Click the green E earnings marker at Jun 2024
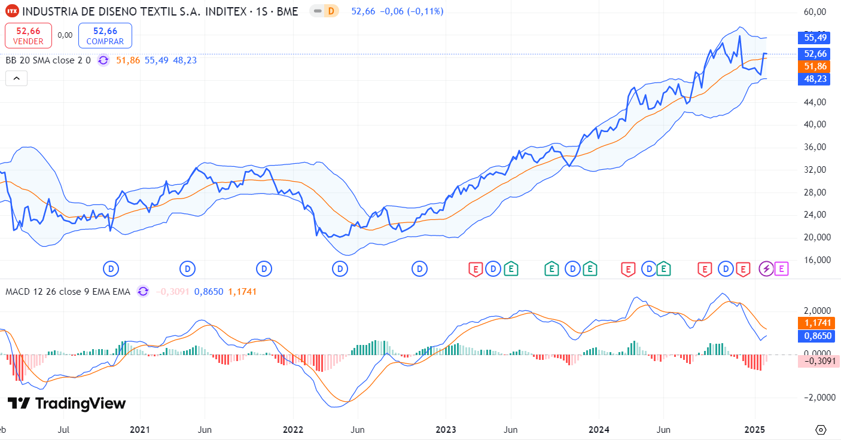The width and height of the screenshot is (841, 440). 663,269
